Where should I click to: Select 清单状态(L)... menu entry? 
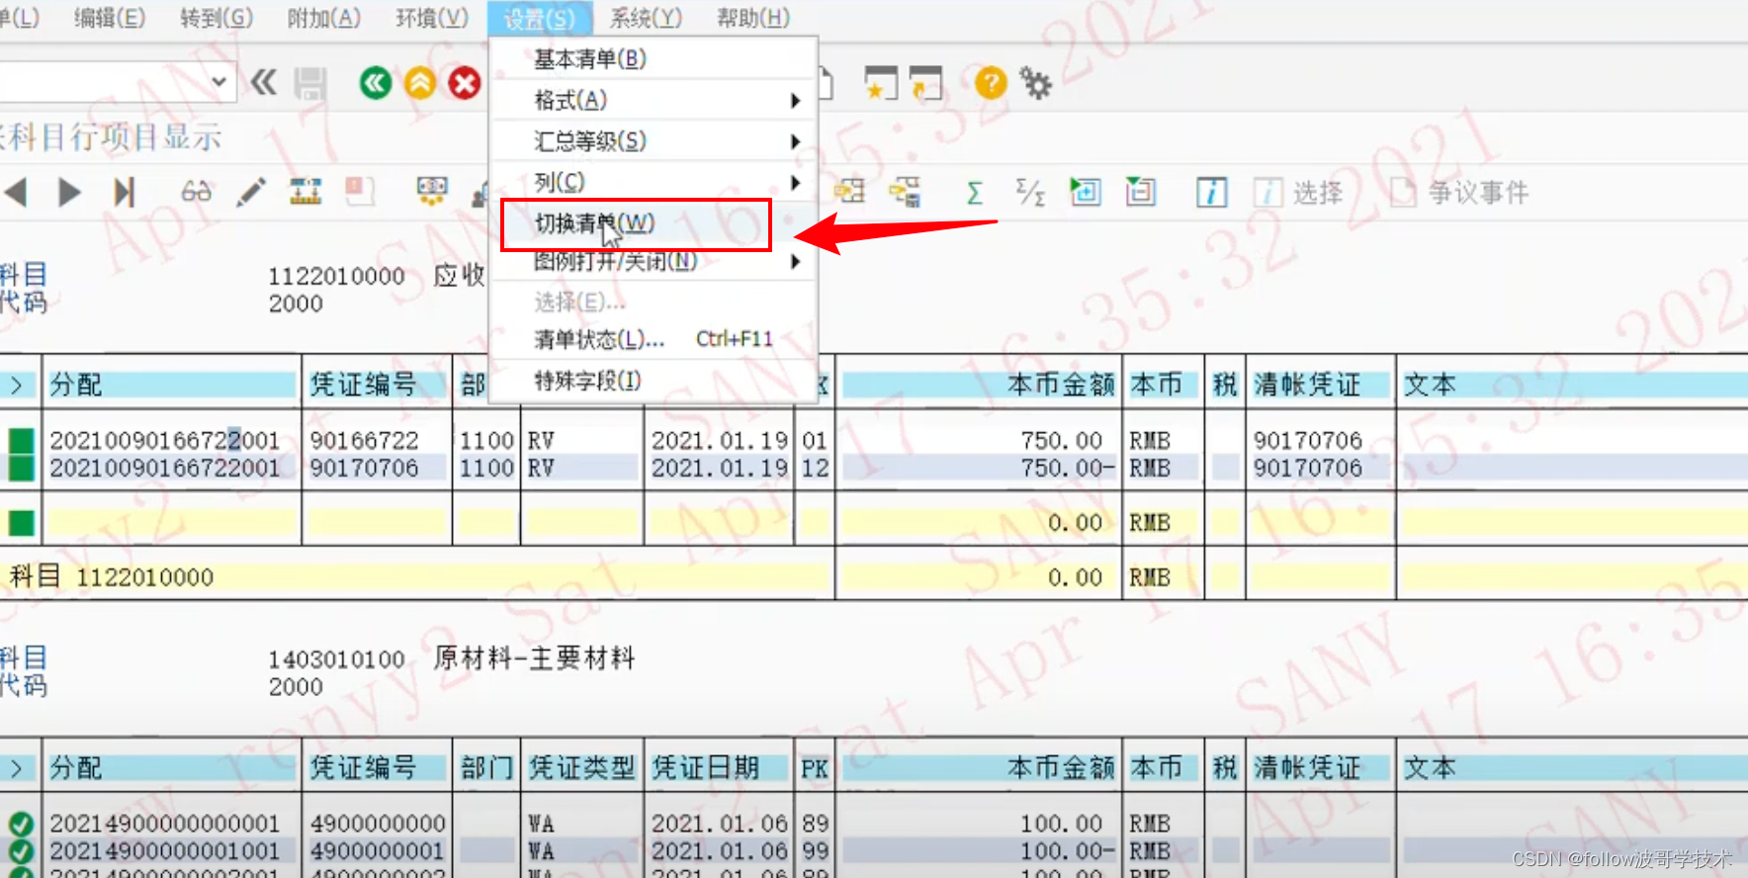(654, 339)
